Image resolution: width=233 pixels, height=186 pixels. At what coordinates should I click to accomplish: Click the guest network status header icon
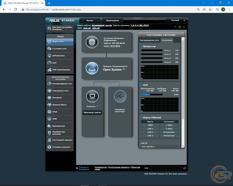tap(175, 27)
